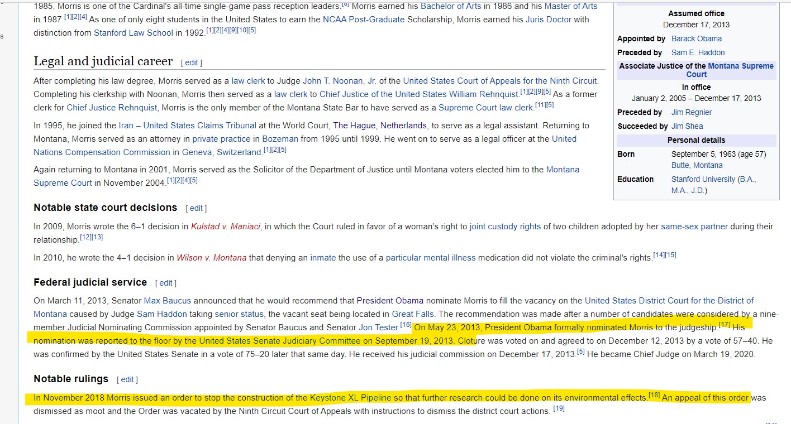Image resolution: width=791 pixels, height=424 pixels.
Task: Open the NCAA Post-Graduate link
Action: [x=364, y=19]
